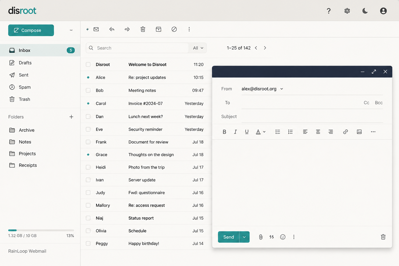399x266 pixels.
Task: Apply underline formatting in composer
Action: [247, 132]
